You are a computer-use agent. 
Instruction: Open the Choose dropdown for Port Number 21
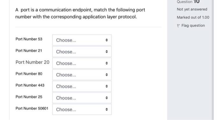point(82,51)
